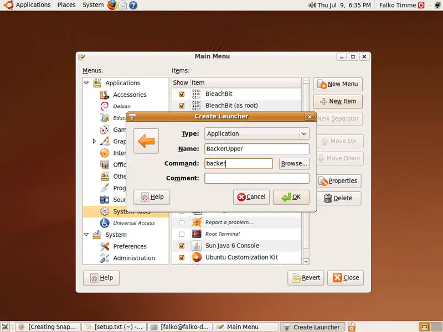This screenshot has height=332, width=443.
Task: Uncheck the BleachBit (as root) checkbox
Action: pyautogui.click(x=182, y=106)
